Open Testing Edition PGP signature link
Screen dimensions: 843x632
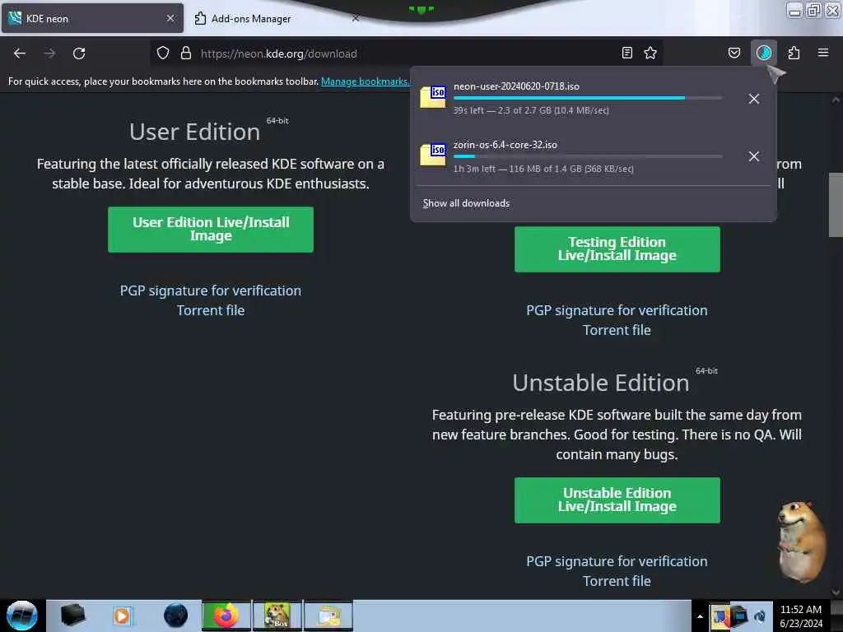pos(617,310)
